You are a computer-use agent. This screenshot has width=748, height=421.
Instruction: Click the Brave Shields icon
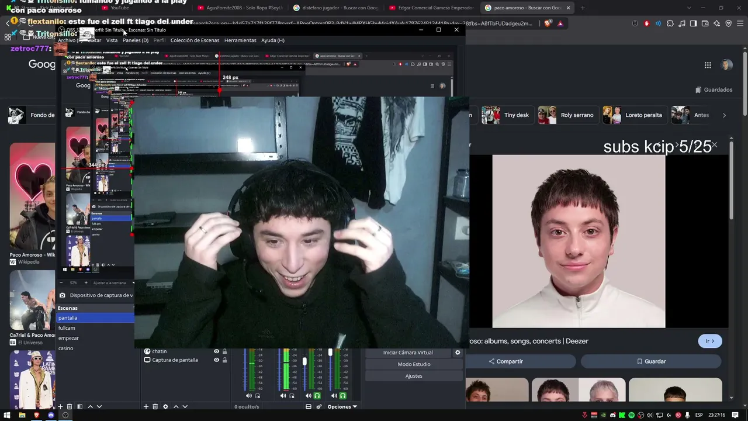coord(548,23)
